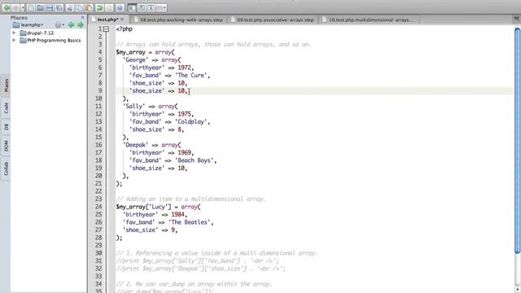Image resolution: width=521 pixels, height=293 pixels.
Task: Toggle the right pane visibility button
Action: [151, 7]
